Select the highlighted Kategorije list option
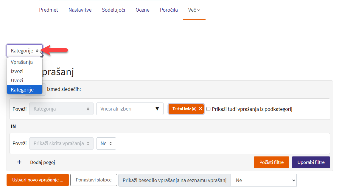Viewport: 339px width, 191px height. click(x=22, y=90)
